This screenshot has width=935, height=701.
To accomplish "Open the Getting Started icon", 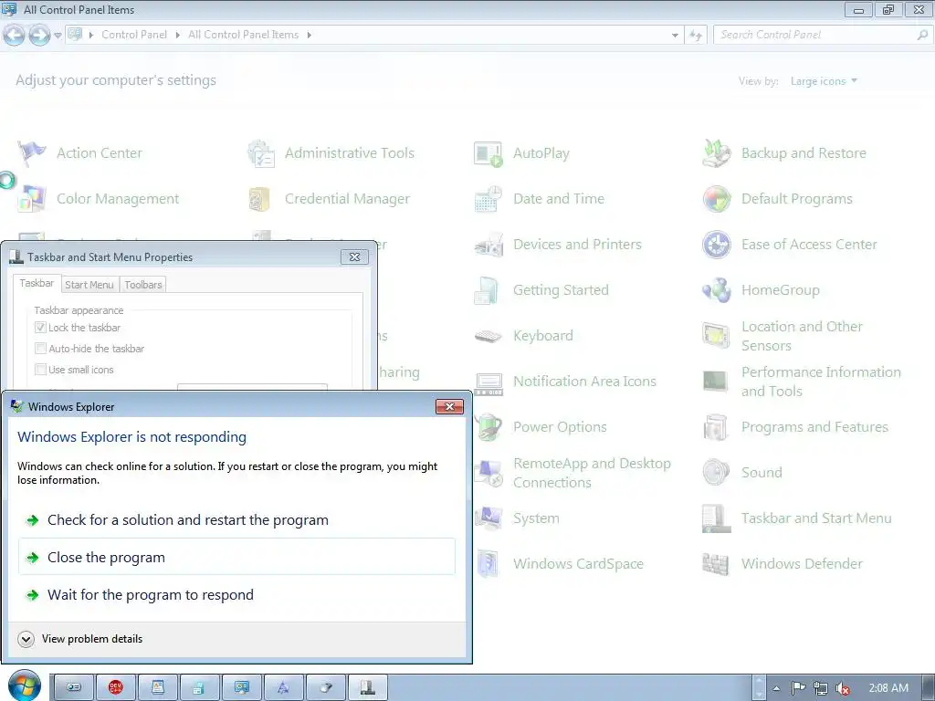I will pos(488,290).
